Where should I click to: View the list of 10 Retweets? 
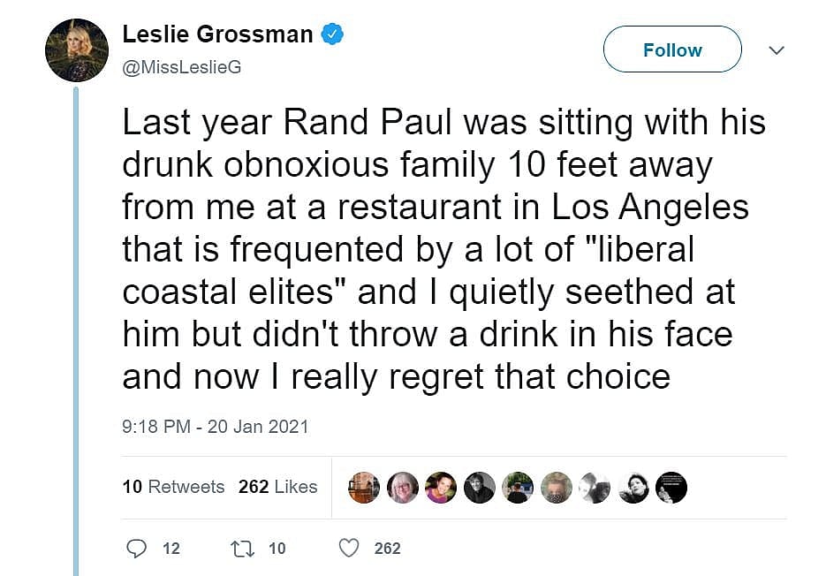tap(173, 486)
